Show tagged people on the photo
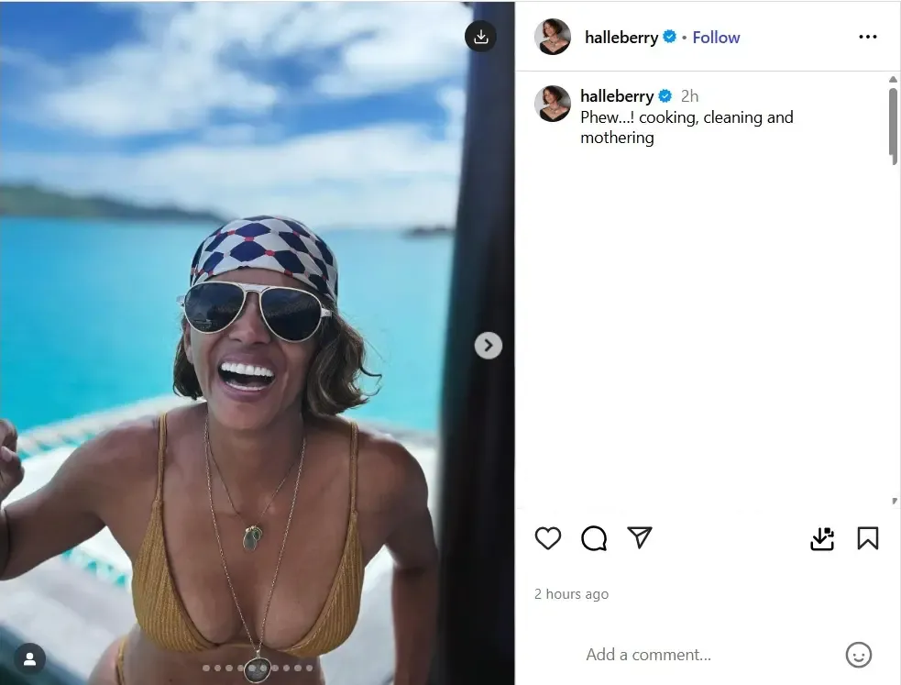Image resolution: width=901 pixels, height=685 pixels. 29,658
